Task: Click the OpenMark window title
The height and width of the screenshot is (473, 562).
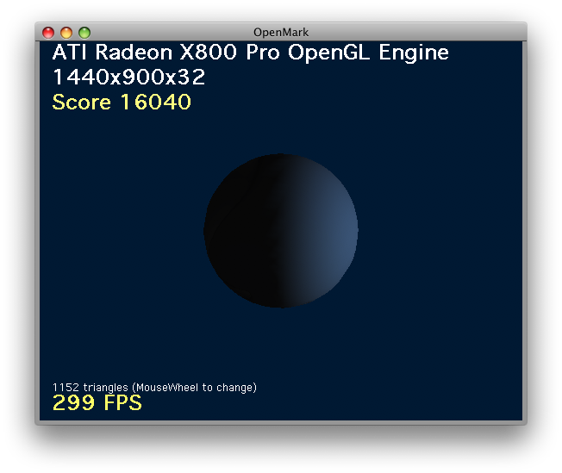Action: [281, 33]
